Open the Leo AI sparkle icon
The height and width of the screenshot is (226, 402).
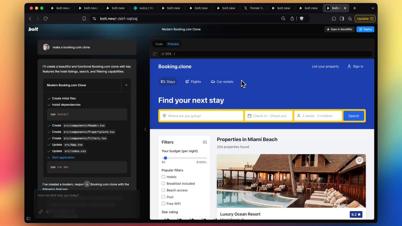tap(350, 19)
